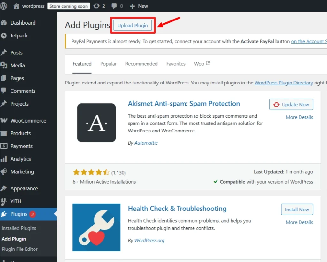Open the Appearance menu item
This screenshot has height=262, width=327.
(x=24, y=188)
